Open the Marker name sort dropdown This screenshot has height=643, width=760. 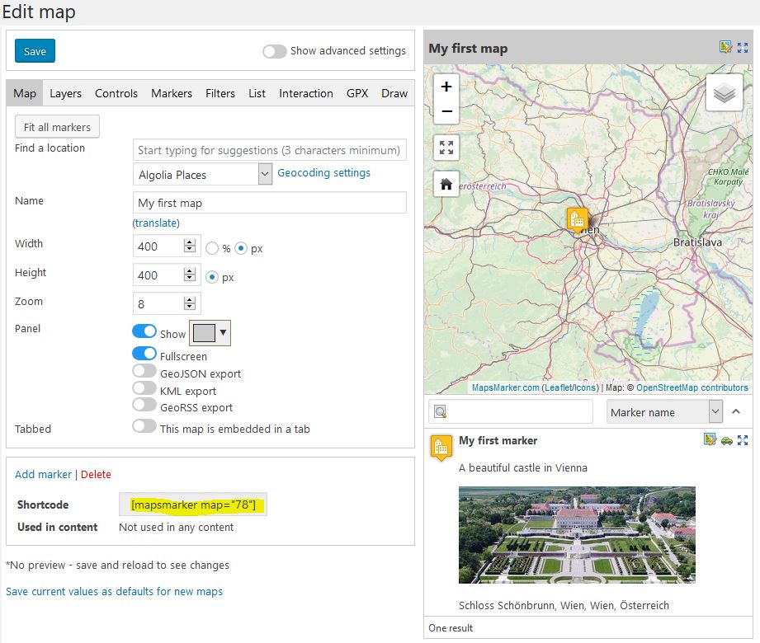click(x=664, y=412)
